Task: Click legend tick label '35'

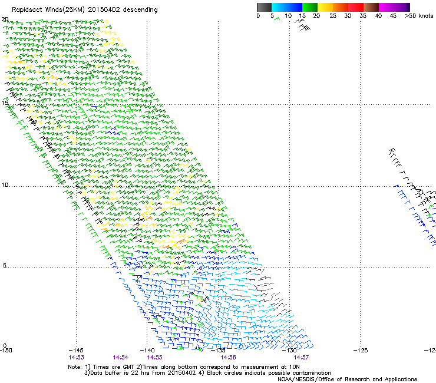Action: (x=363, y=16)
